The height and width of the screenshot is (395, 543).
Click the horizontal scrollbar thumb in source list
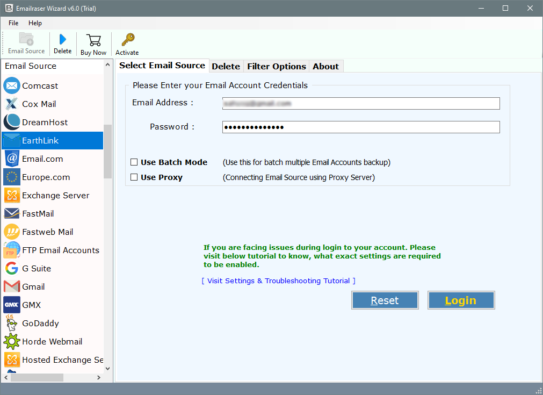tap(37, 377)
